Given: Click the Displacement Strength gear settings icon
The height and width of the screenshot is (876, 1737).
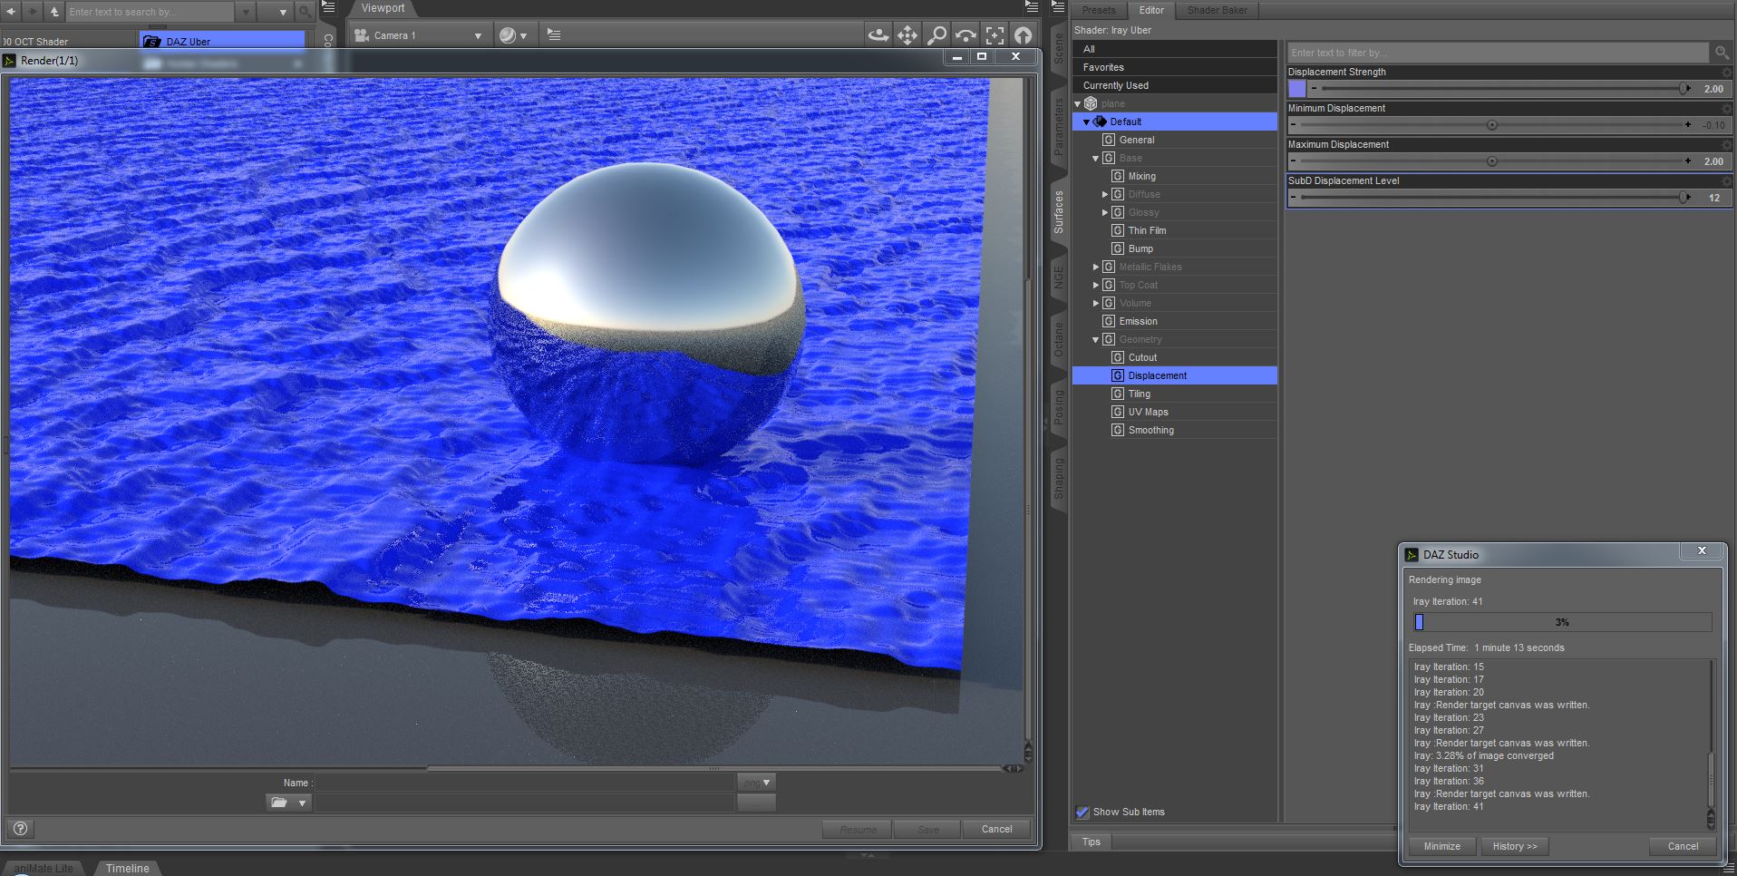Looking at the screenshot, I should pyautogui.click(x=1725, y=73).
